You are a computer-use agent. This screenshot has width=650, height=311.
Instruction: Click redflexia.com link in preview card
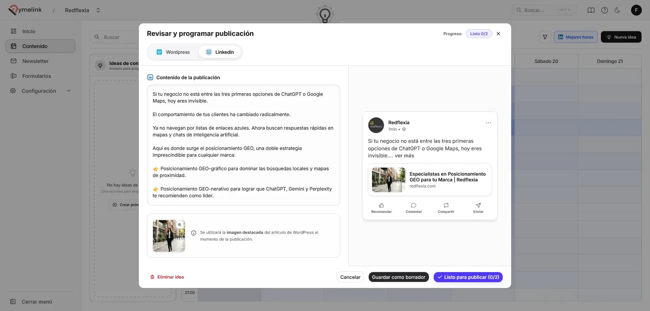(x=422, y=186)
